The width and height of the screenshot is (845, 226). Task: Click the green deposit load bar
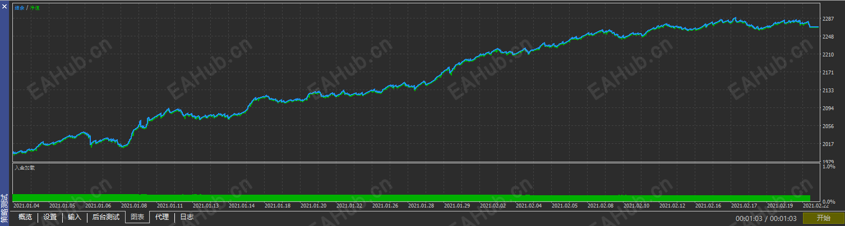(x=411, y=198)
